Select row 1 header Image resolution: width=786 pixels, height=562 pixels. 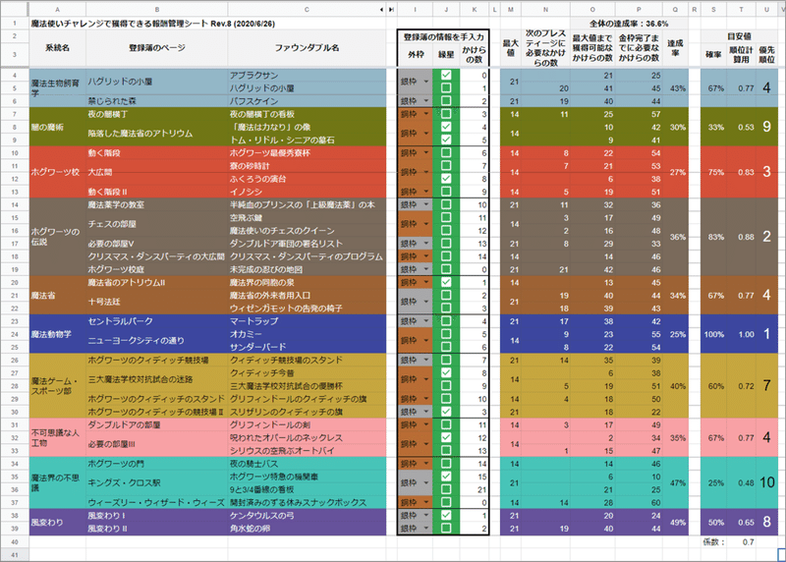pyautogui.click(x=15, y=23)
